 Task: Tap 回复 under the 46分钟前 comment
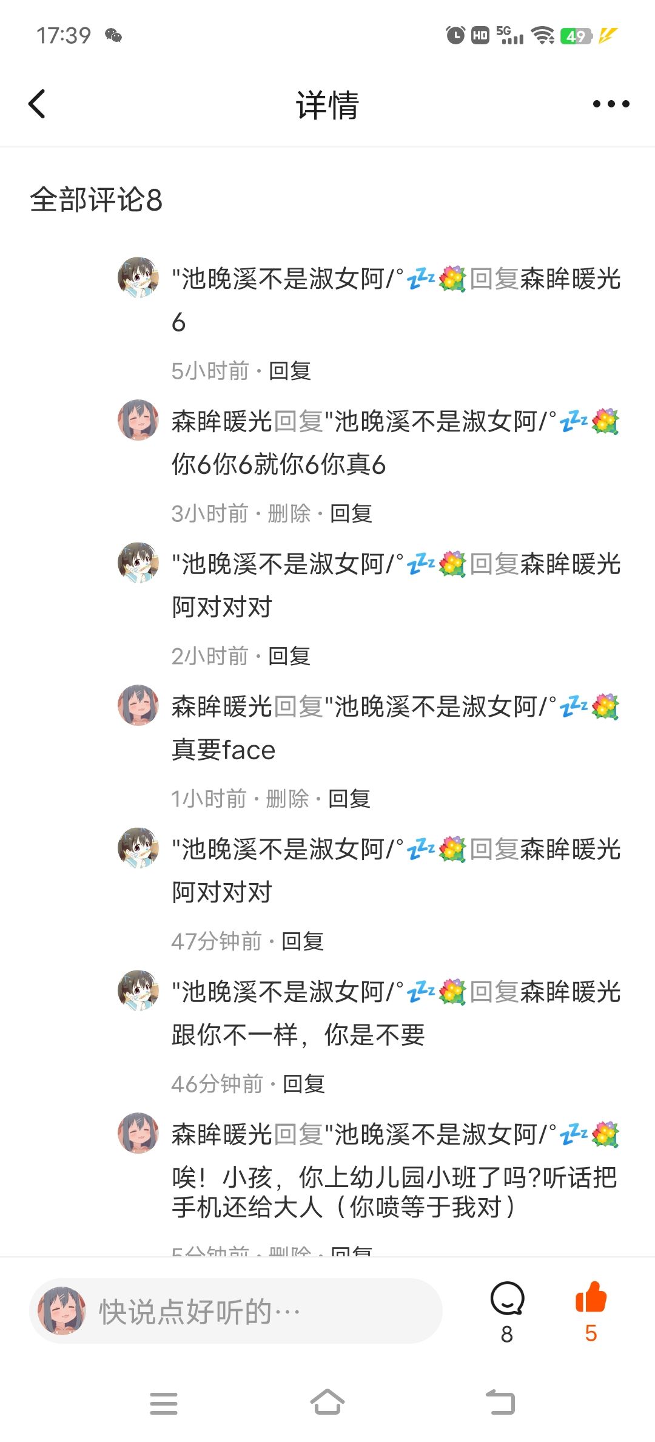(x=304, y=1084)
